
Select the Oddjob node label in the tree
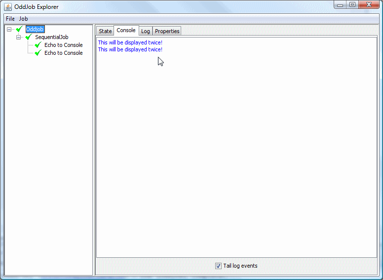point(35,29)
